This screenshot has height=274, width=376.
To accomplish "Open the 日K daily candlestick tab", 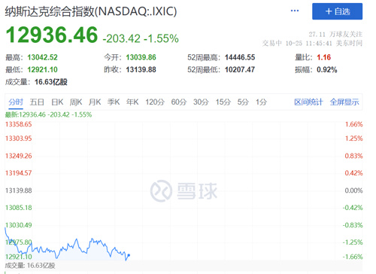I will 57,102.
